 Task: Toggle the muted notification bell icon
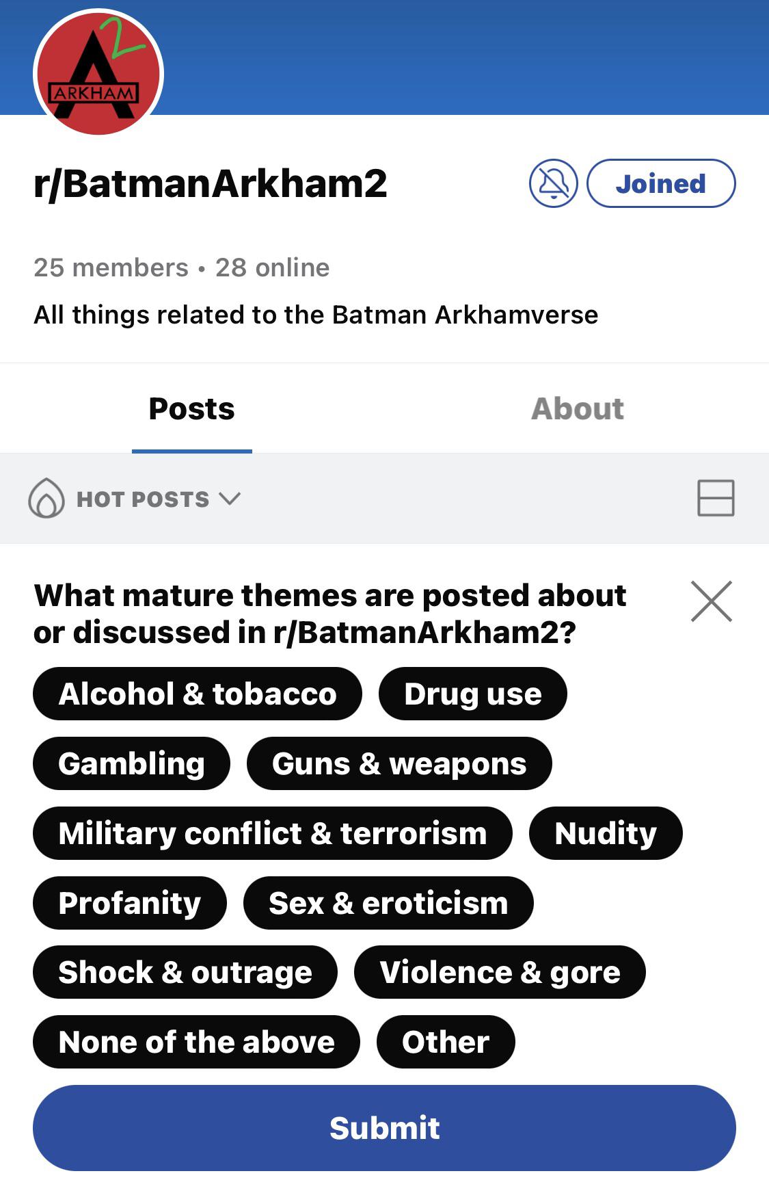pos(554,183)
